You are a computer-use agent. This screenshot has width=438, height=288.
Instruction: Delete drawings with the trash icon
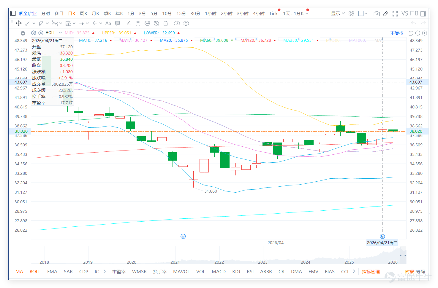pyautogui.click(x=166, y=23)
